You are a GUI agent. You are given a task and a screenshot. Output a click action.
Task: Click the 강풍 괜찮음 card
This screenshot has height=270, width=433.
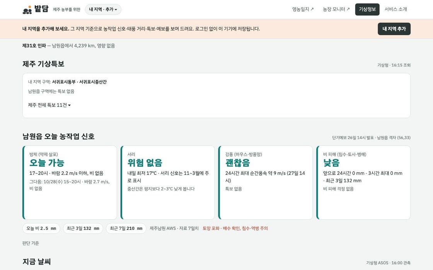[265, 182]
